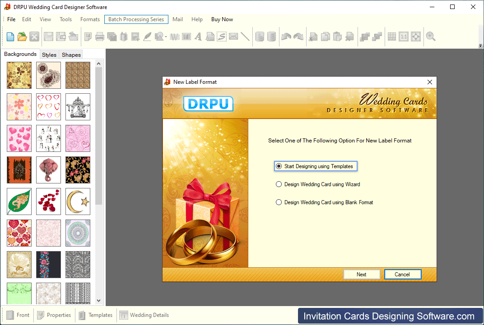Choose the outlined colored hearts background thumbnail
The image size is (484, 325).
click(48, 107)
